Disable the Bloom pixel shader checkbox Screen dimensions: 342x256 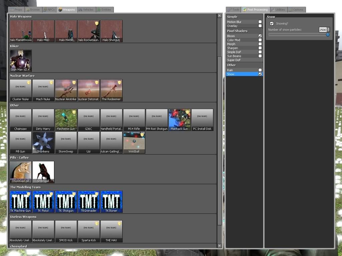(x=260, y=36)
